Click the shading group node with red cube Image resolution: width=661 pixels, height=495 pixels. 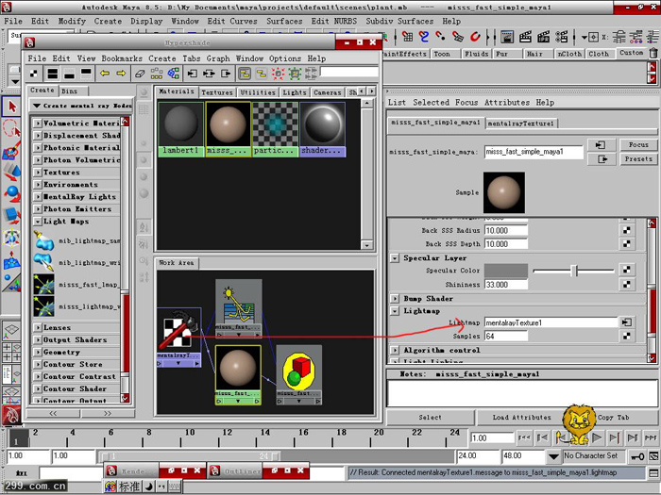click(x=299, y=374)
